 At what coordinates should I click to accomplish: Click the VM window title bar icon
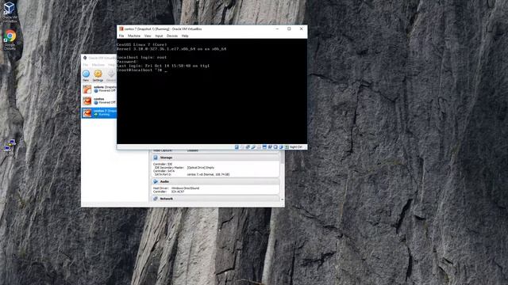click(x=121, y=28)
